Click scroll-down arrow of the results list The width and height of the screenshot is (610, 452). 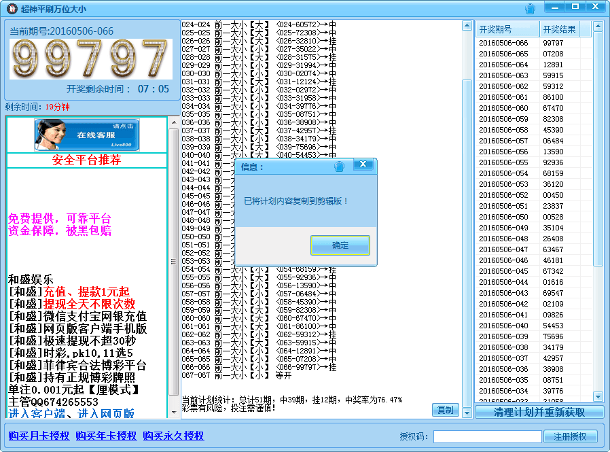pyautogui.click(x=598, y=396)
